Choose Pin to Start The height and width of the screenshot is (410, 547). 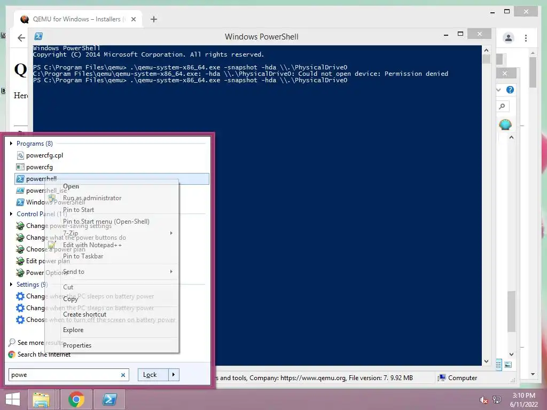click(x=79, y=209)
